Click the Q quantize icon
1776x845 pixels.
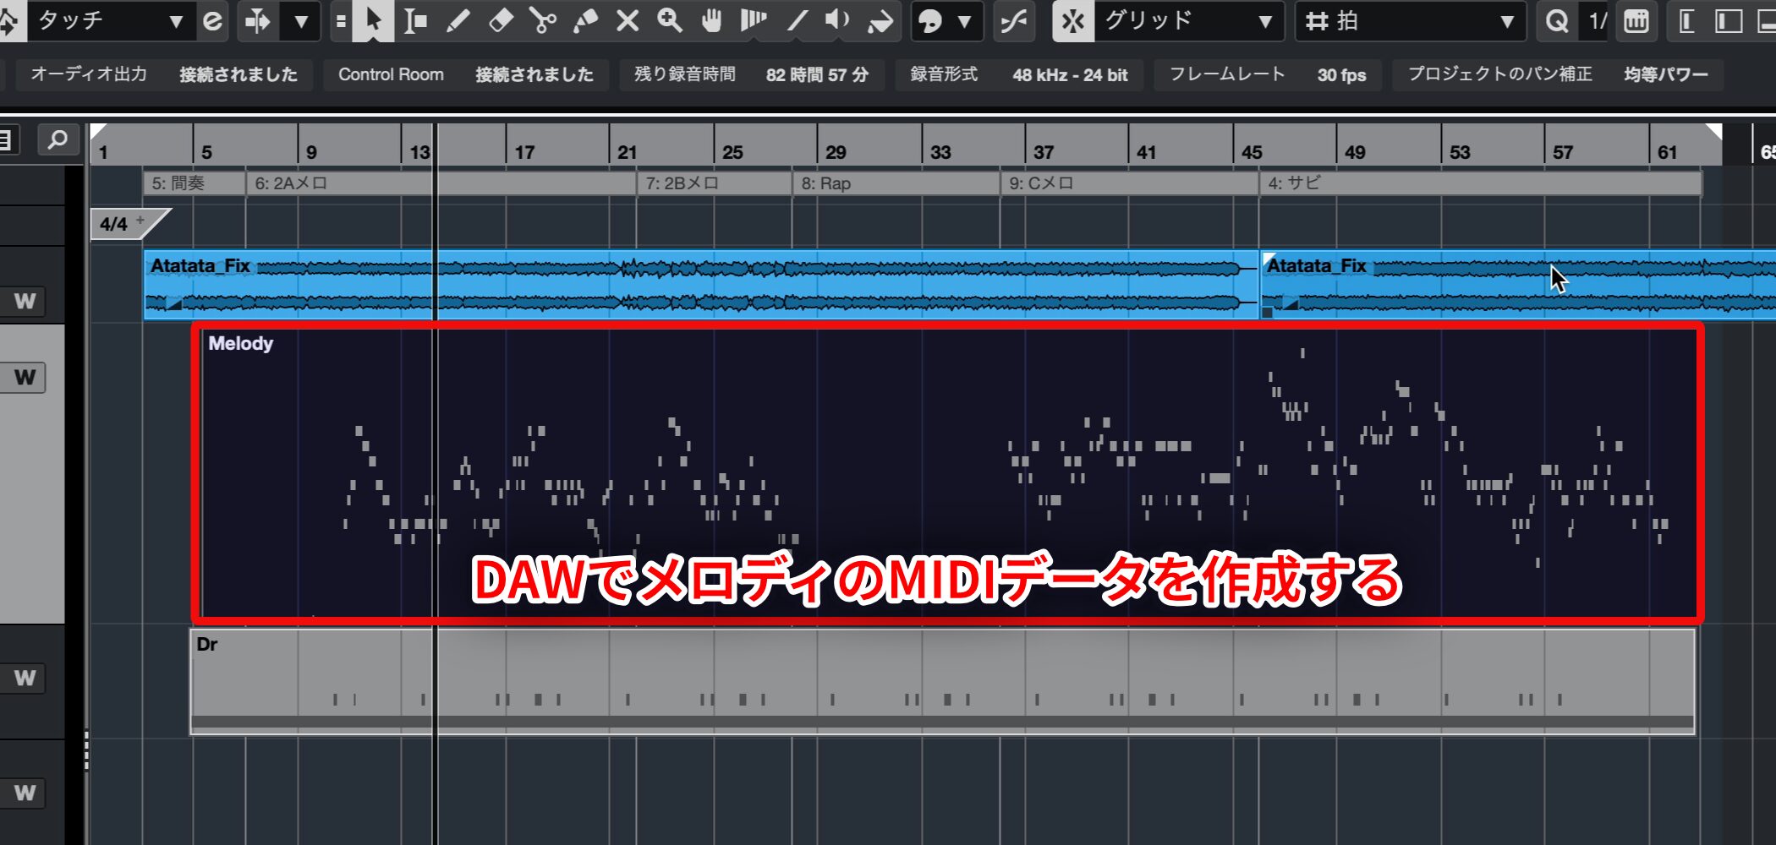1556,20
